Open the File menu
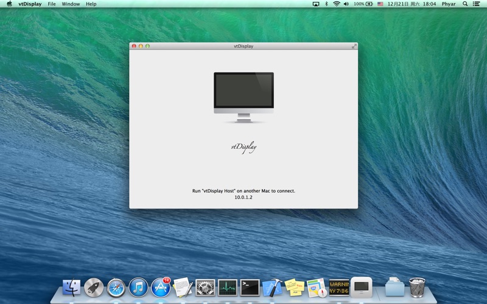Image resolution: width=487 pixels, height=304 pixels. [52, 4]
